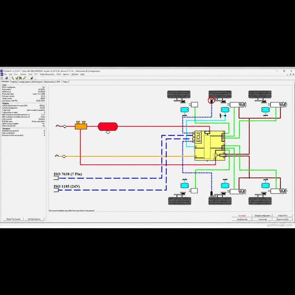Click the top-left trailer tyre
Screen dimensions: 295x295
coord(179,94)
